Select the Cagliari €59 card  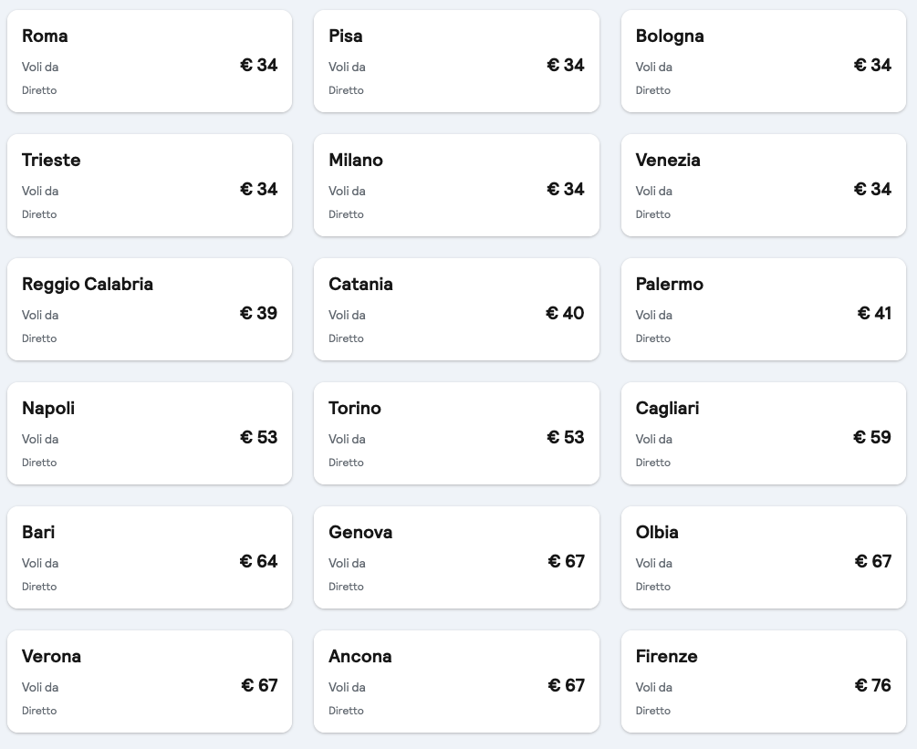(x=764, y=433)
